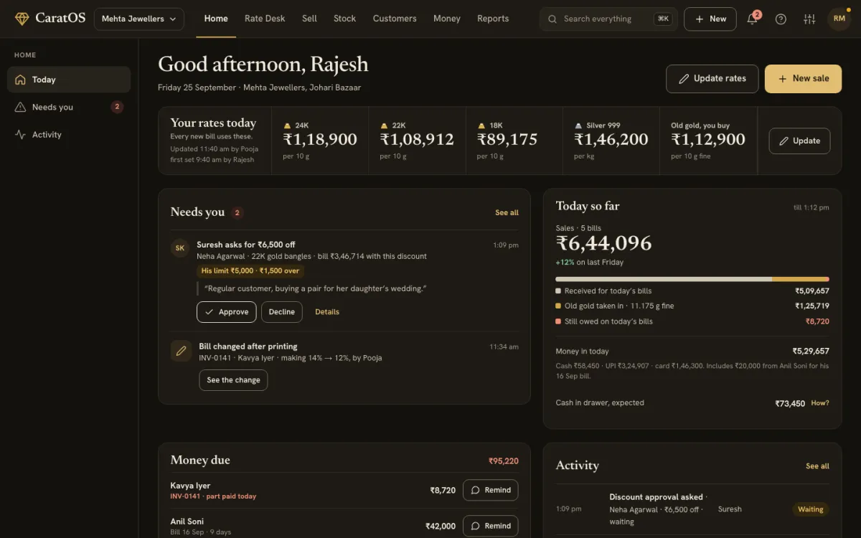Open the Mehta Jewellers store dropdown

[x=139, y=19]
